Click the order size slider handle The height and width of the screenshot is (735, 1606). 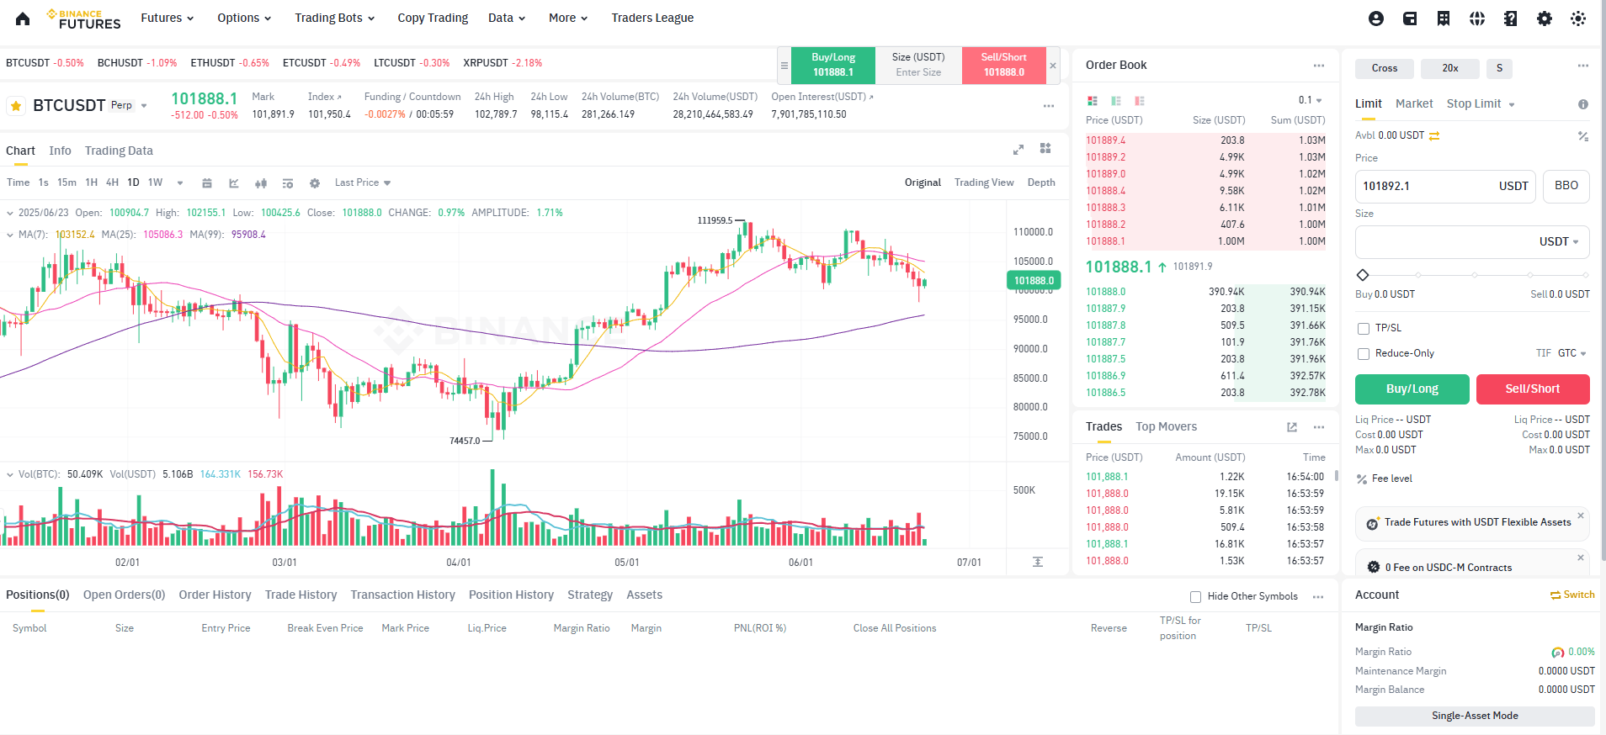1363,275
